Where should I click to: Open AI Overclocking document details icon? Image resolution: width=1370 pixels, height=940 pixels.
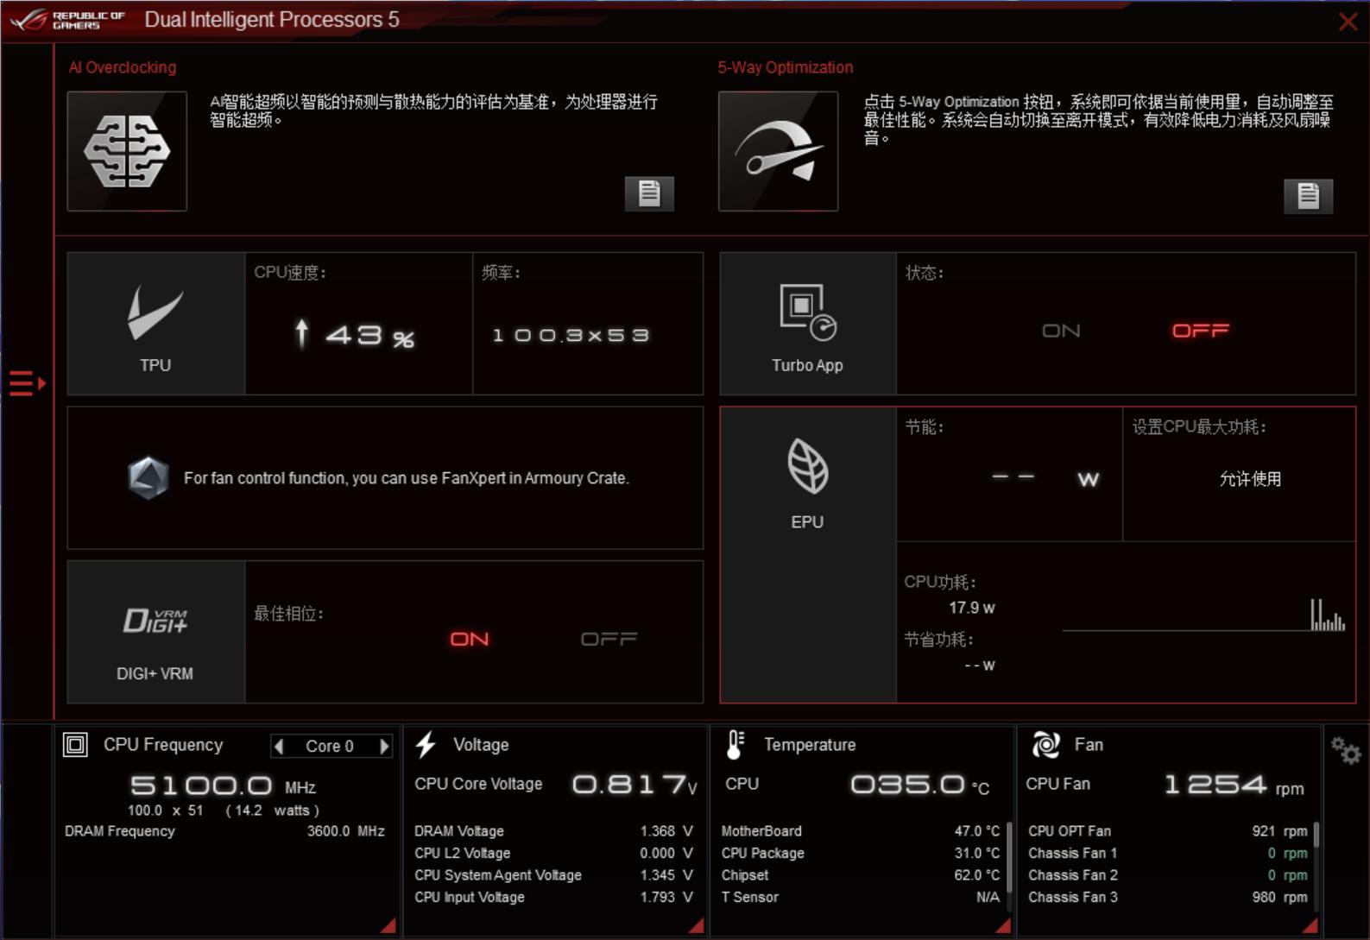(649, 193)
